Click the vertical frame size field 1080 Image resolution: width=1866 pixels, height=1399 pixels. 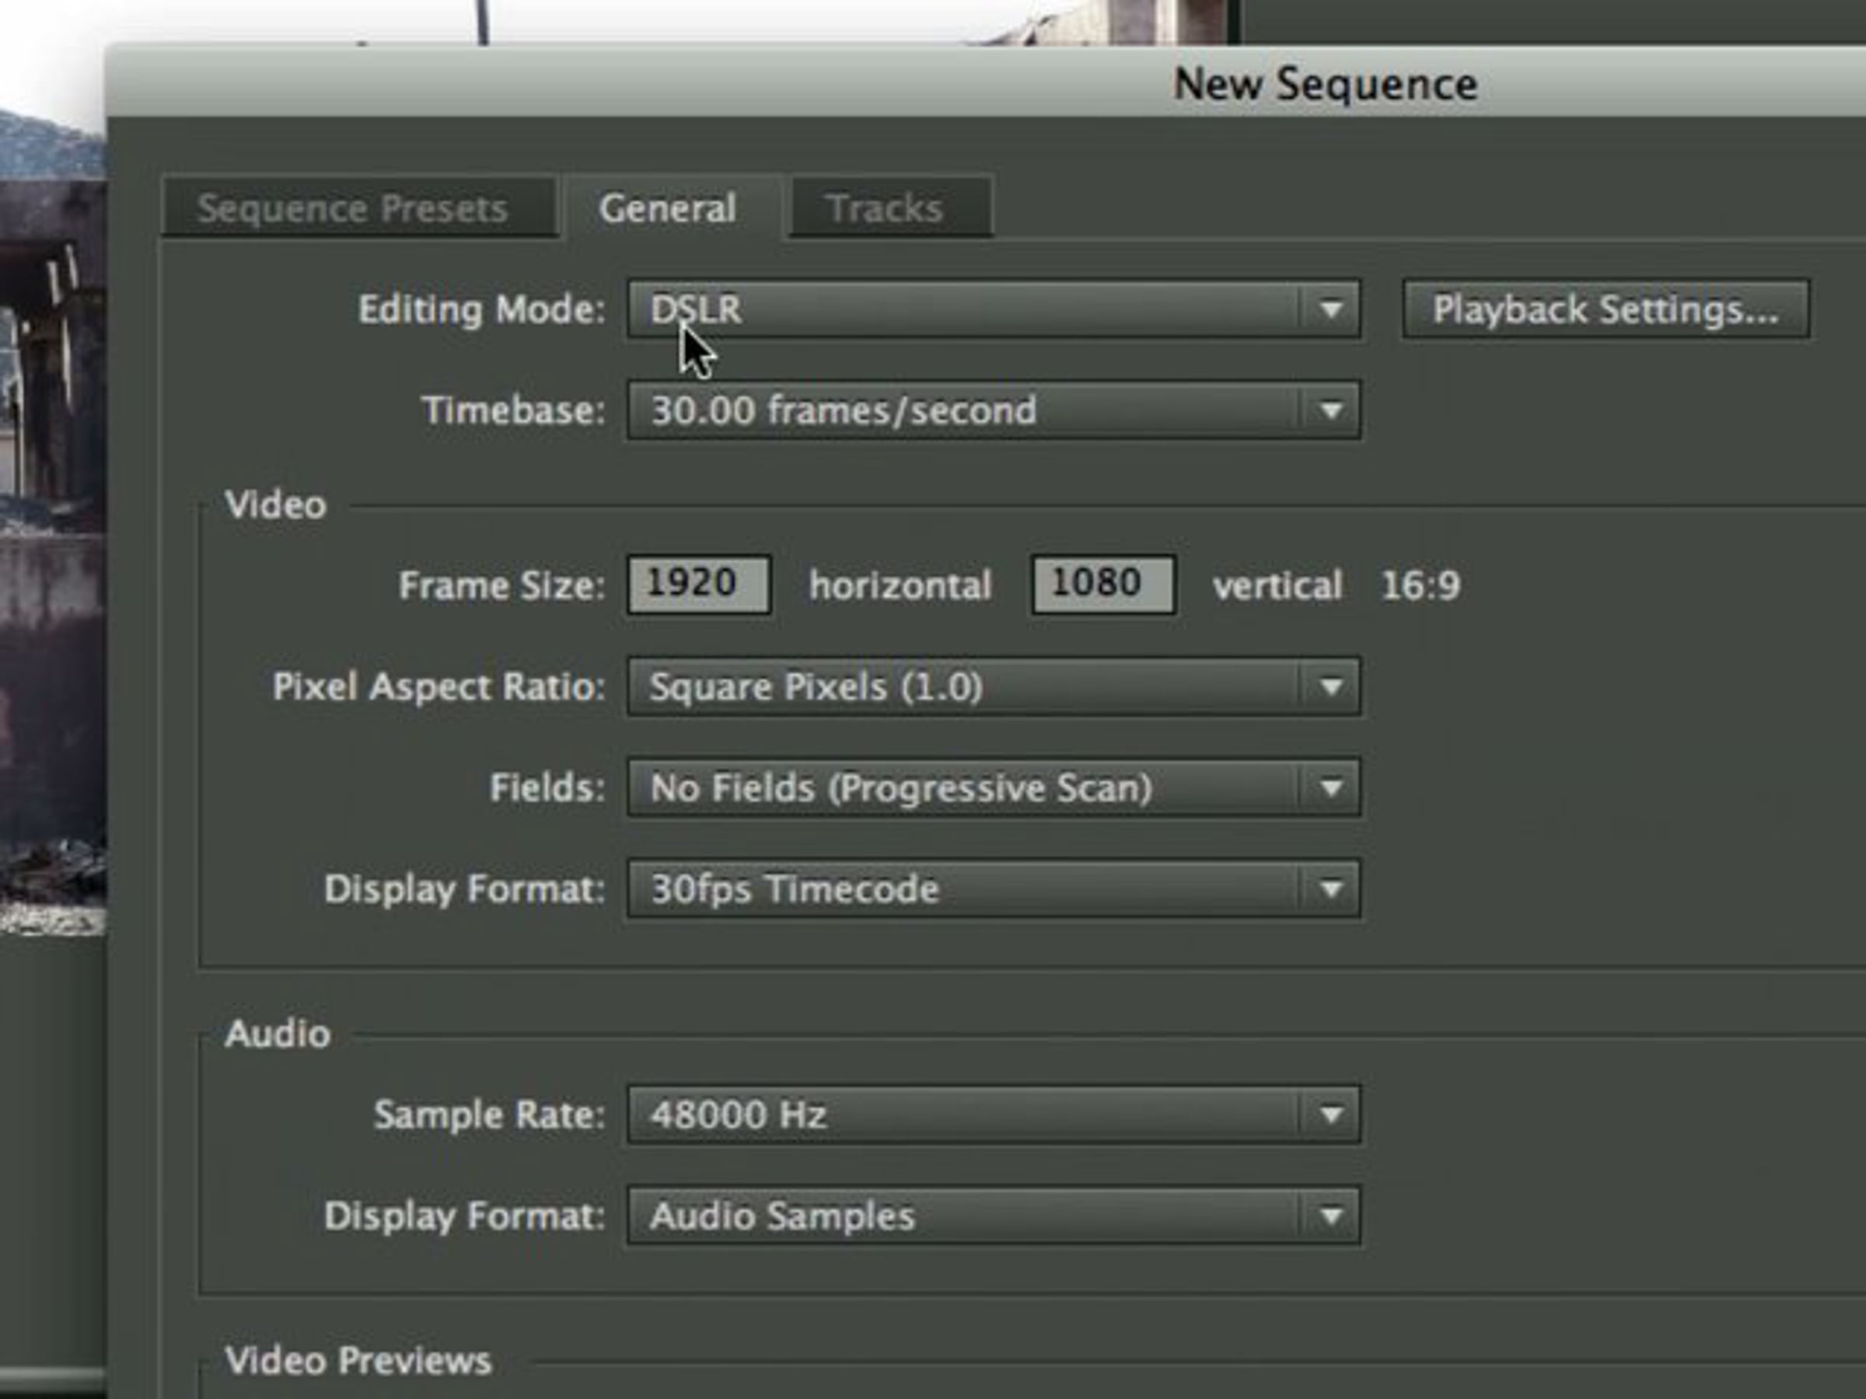pyautogui.click(x=1102, y=584)
